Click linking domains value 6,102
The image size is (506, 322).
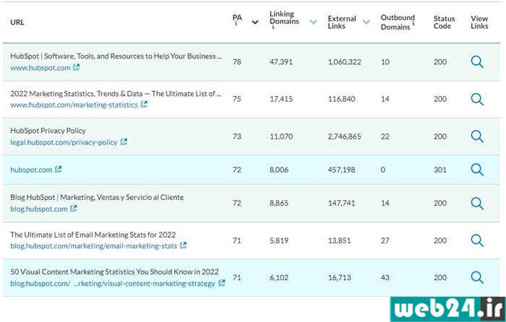pos(279,277)
